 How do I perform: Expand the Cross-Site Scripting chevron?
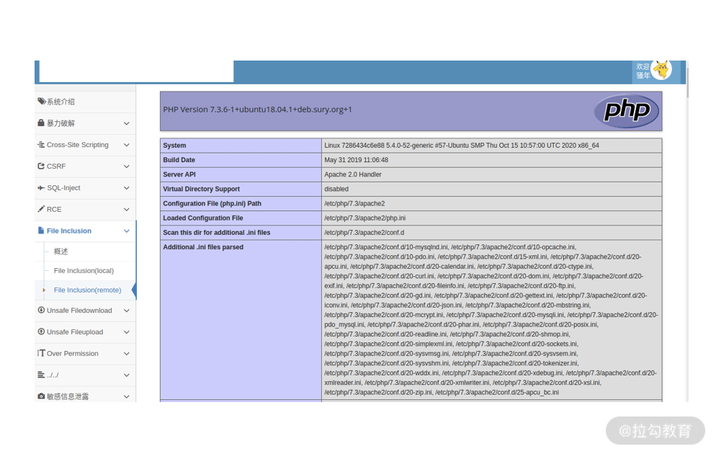click(x=127, y=145)
